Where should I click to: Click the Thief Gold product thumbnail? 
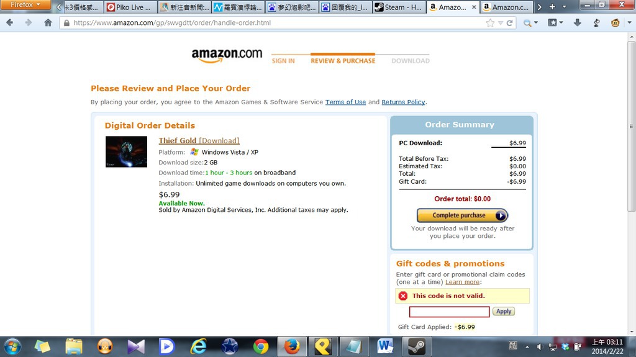coord(126,151)
